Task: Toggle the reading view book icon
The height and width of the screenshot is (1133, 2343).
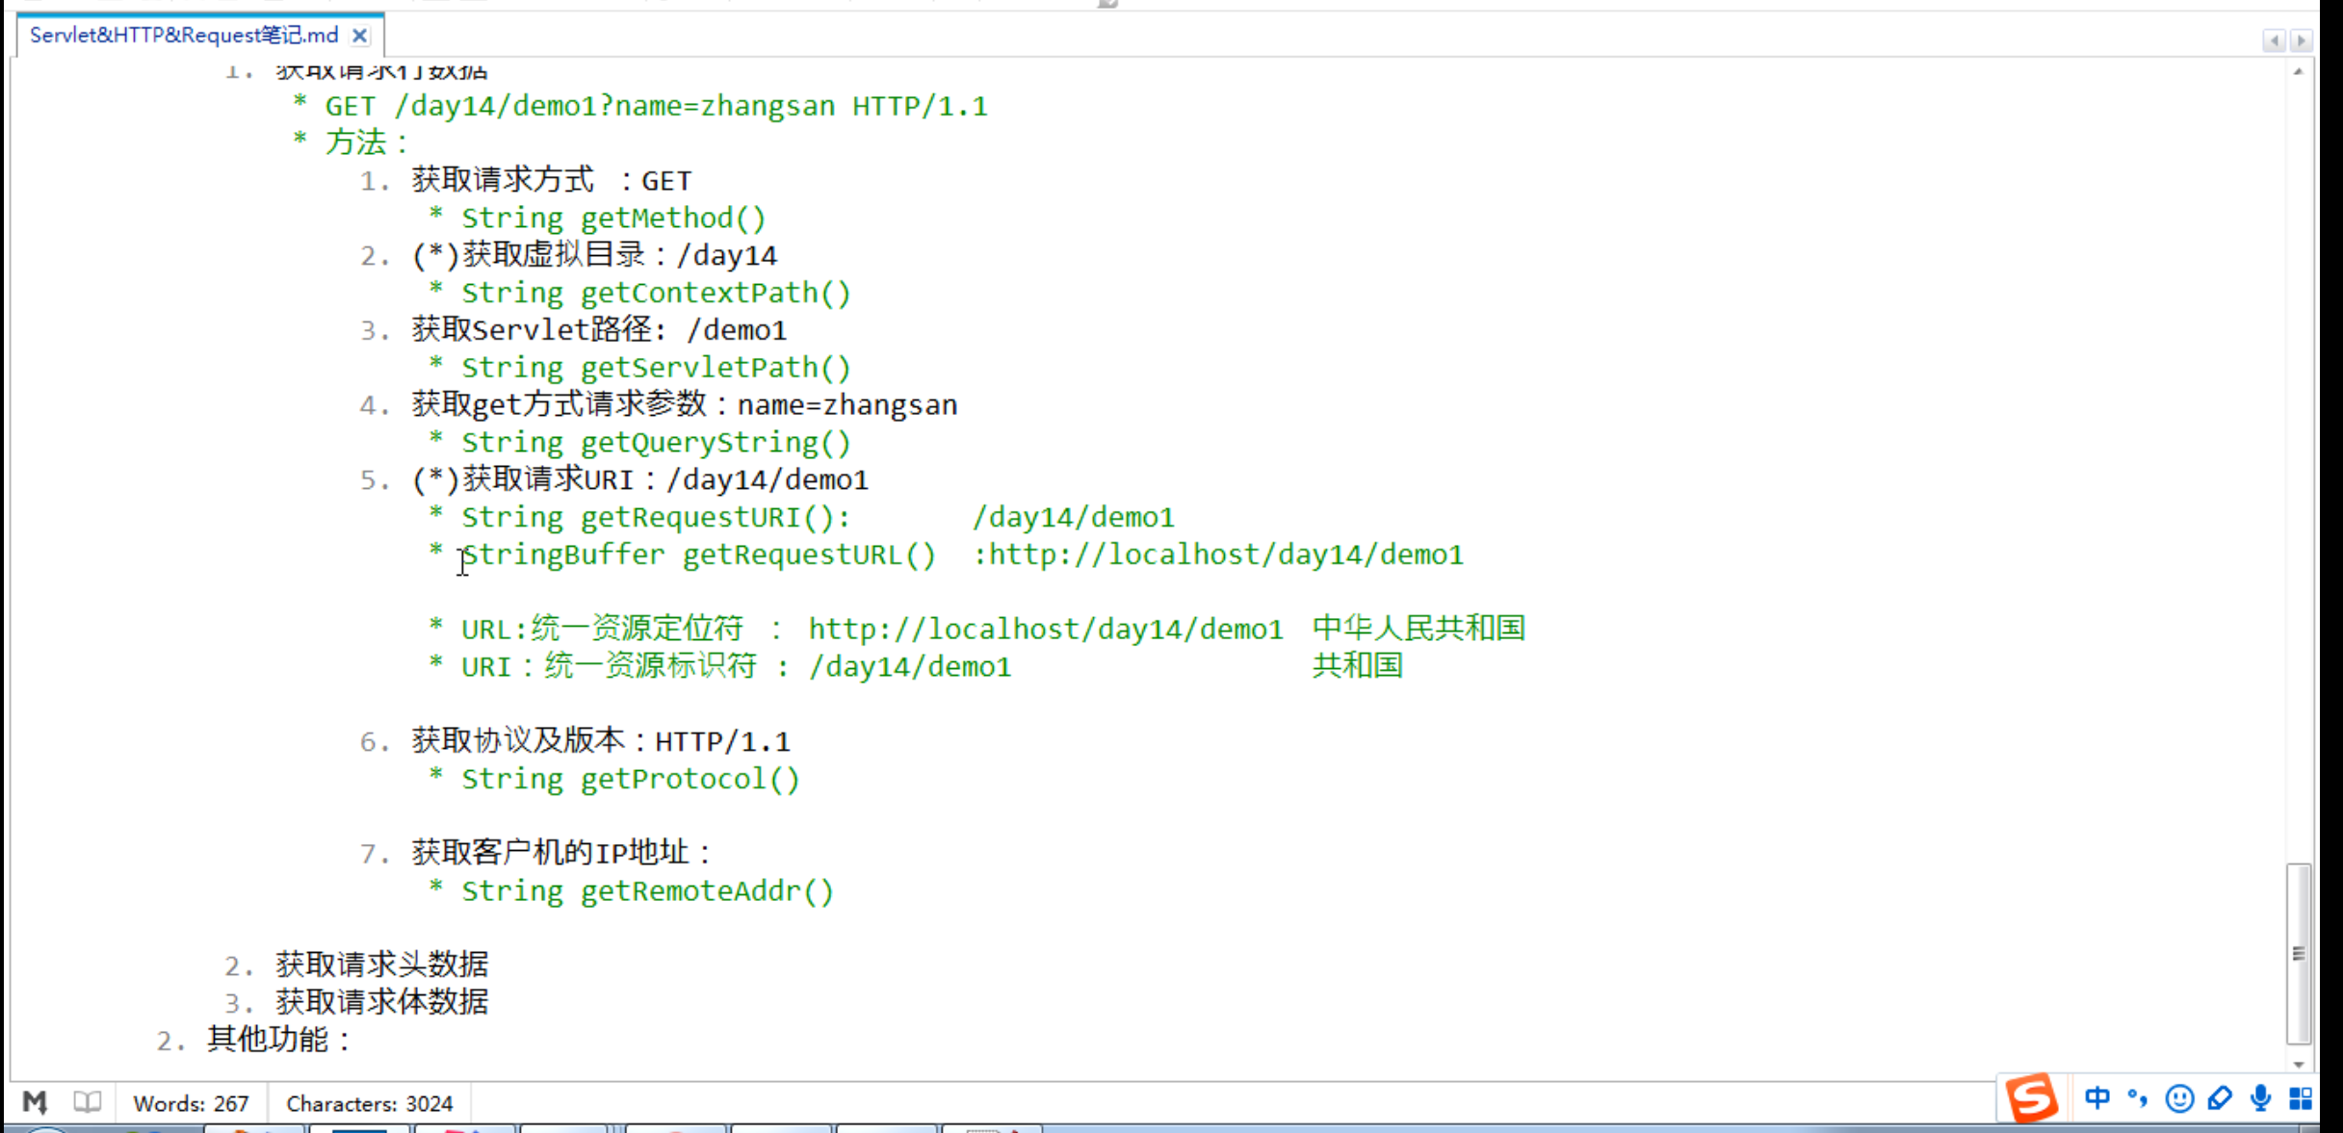Action: (x=88, y=1102)
